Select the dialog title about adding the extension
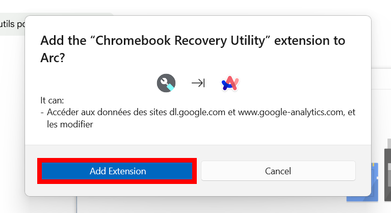 point(193,49)
